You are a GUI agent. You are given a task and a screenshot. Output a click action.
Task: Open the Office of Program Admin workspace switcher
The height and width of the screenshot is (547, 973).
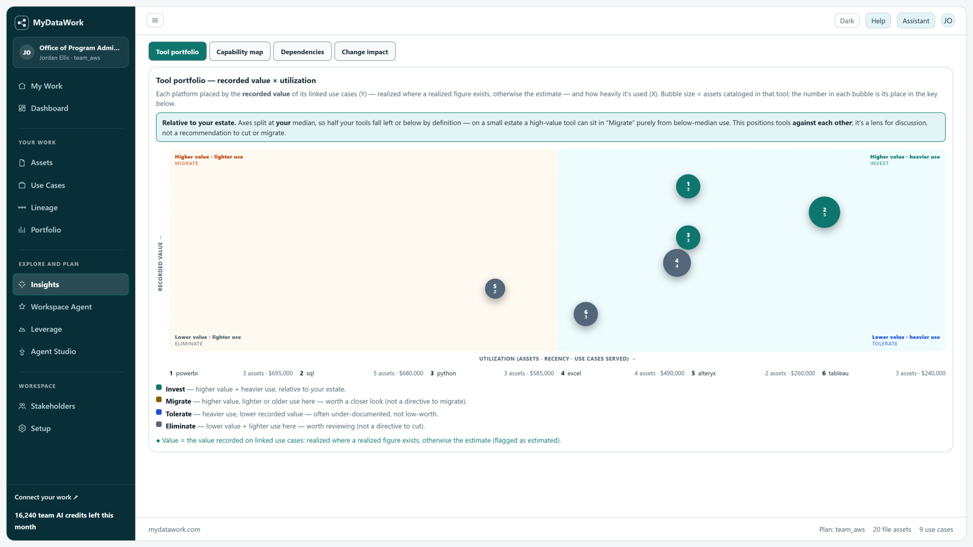coord(71,52)
